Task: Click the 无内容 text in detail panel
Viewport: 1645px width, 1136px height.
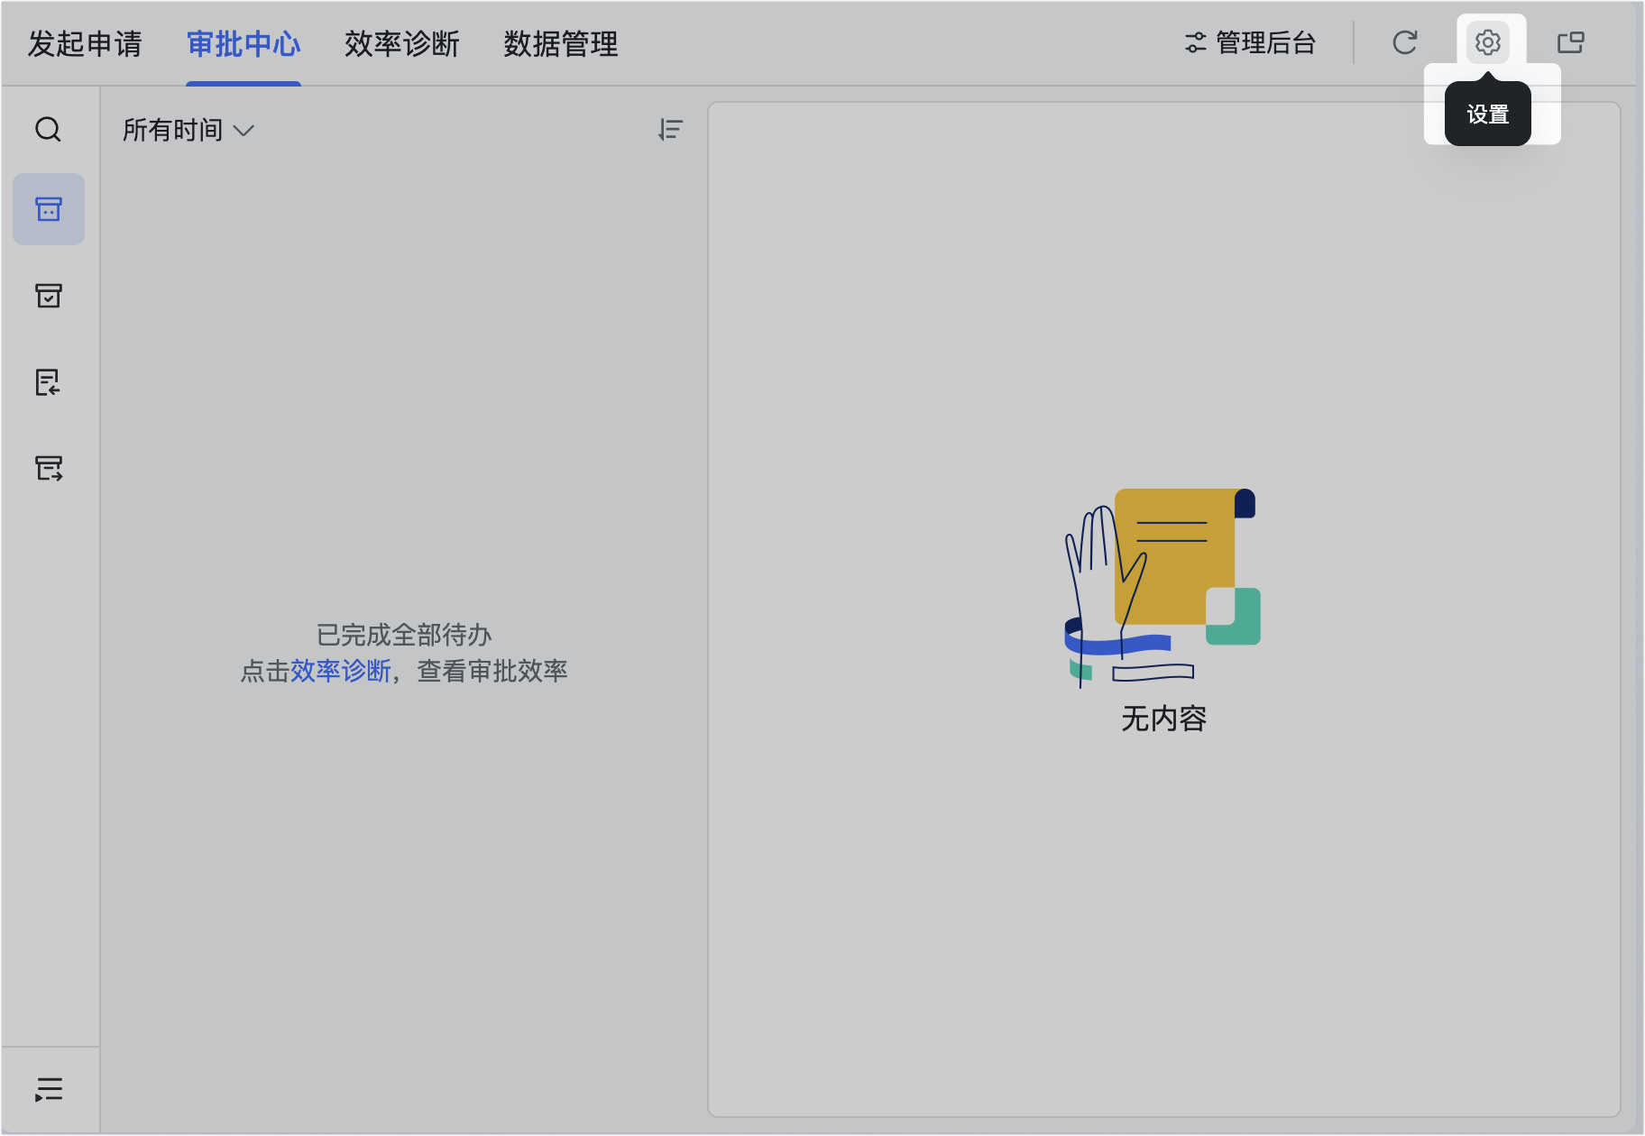Action: pyautogui.click(x=1163, y=719)
